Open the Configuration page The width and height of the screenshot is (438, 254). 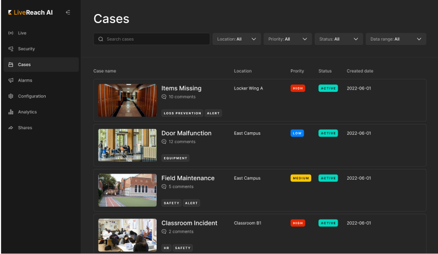point(41,96)
